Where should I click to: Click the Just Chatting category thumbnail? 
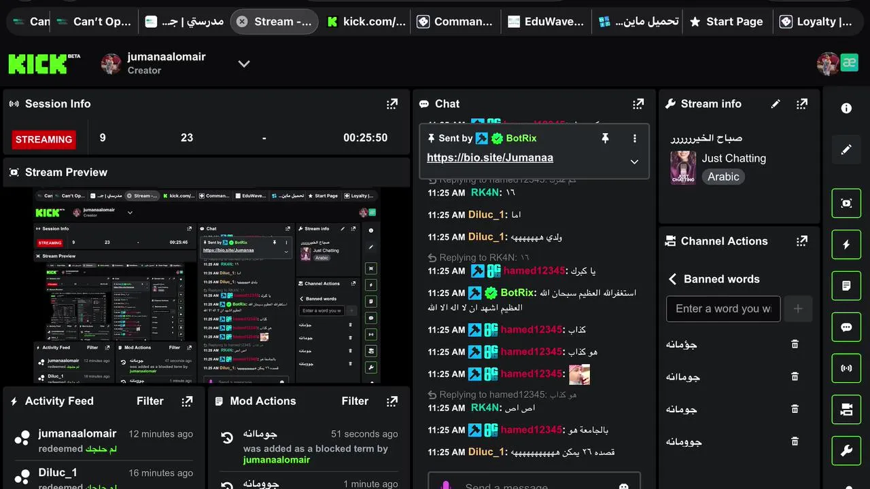coord(683,168)
